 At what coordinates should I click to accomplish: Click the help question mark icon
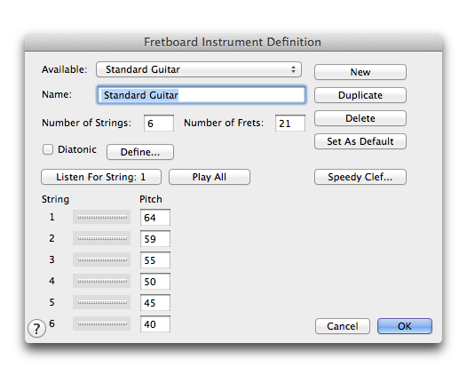click(x=36, y=328)
